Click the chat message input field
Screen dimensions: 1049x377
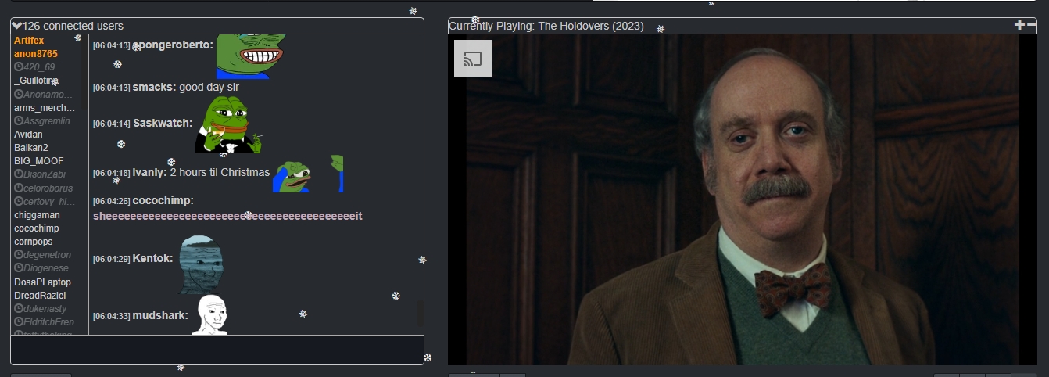click(217, 350)
